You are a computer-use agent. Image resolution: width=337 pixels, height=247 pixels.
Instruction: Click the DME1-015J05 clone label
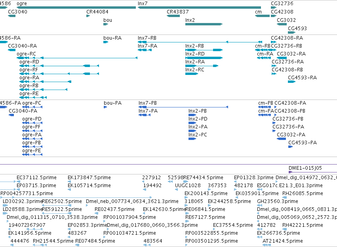(305, 168)
